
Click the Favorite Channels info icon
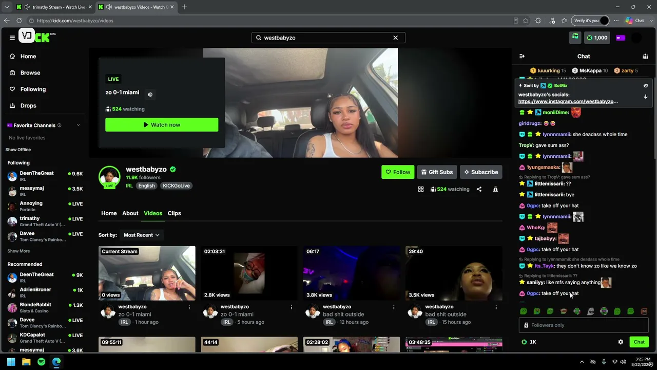click(x=59, y=125)
